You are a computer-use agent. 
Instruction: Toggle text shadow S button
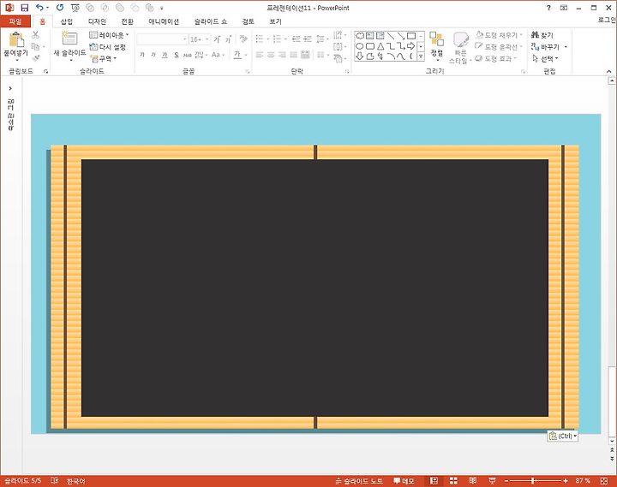tap(177, 55)
